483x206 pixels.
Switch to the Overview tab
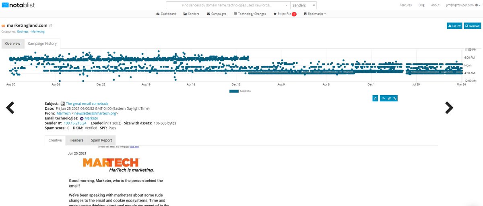[12, 44]
